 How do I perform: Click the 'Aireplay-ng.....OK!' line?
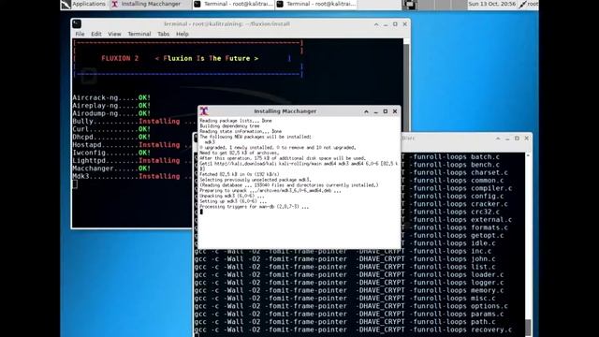[x=111, y=106]
